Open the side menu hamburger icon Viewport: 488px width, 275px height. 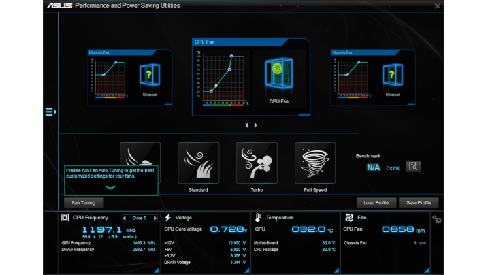51,112
